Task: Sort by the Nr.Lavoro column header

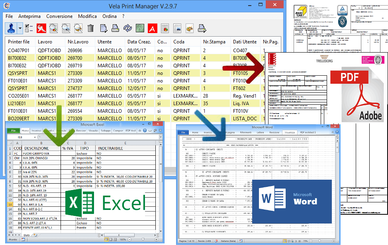Action: point(80,42)
